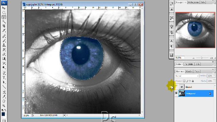This screenshot has width=217, height=122.
Task: Select the Pen tool
Action: pos(4,73)
